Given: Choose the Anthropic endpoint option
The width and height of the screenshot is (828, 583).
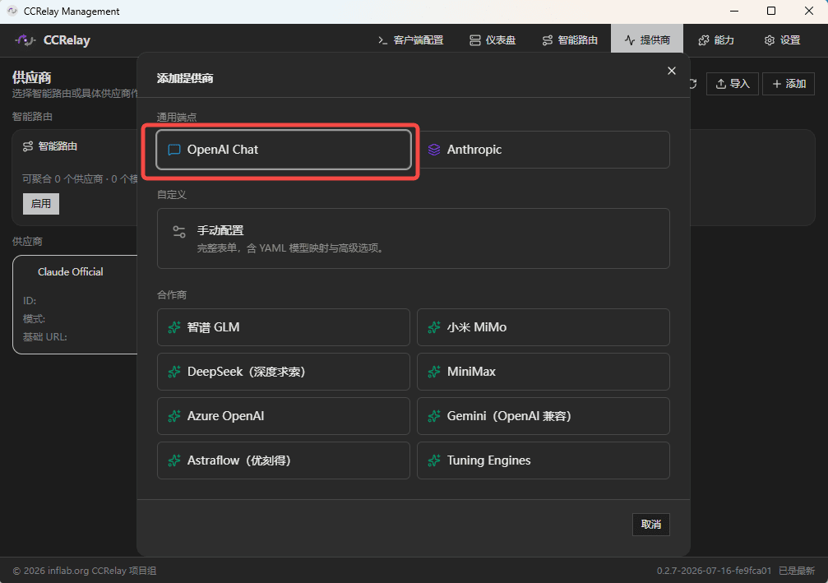Looking at the screenshot, I should click(544, 150).
